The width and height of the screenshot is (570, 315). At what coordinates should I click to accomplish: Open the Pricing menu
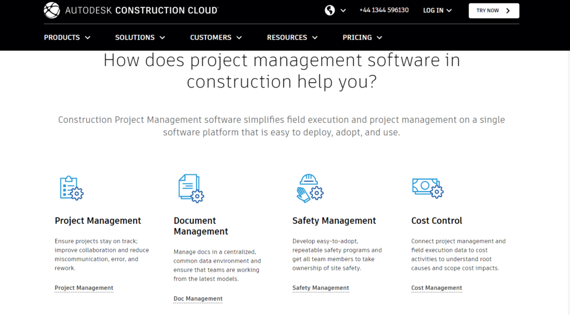(x=362, y=37)
